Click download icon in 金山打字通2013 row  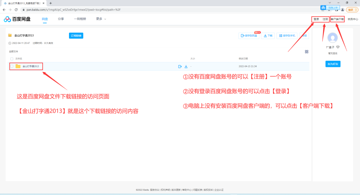click(186, 66)
